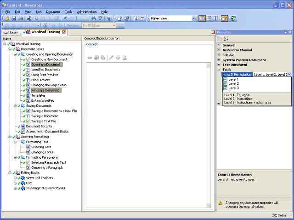This screenshot has width=294, height=220.
Task: Select the vertical split layout icon
Action: pos(216,18)
